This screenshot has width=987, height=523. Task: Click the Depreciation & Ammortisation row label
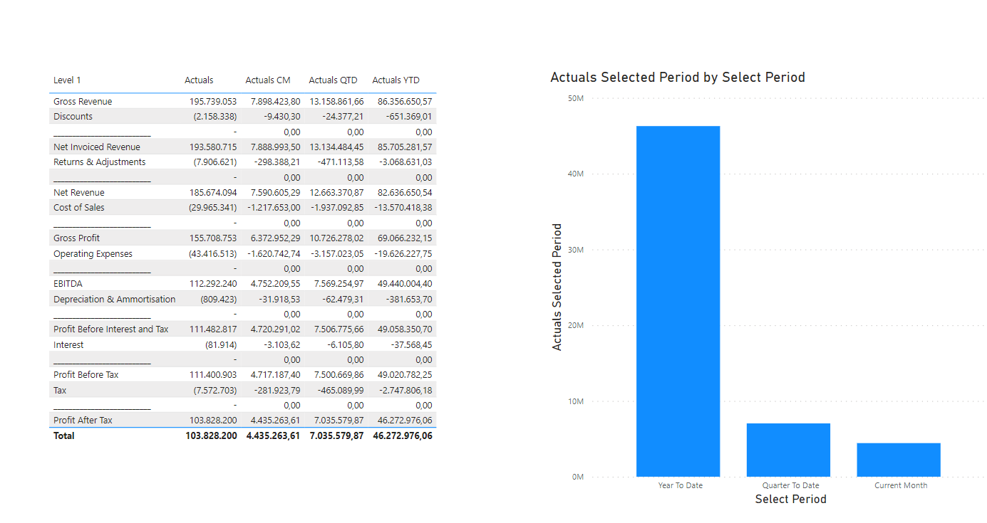pyautogui.click(x=114, y=300)
